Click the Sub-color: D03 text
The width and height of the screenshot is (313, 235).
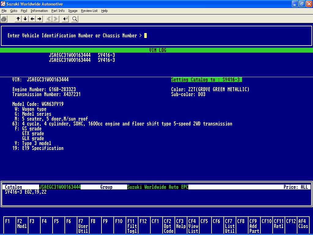coord(188,94)
